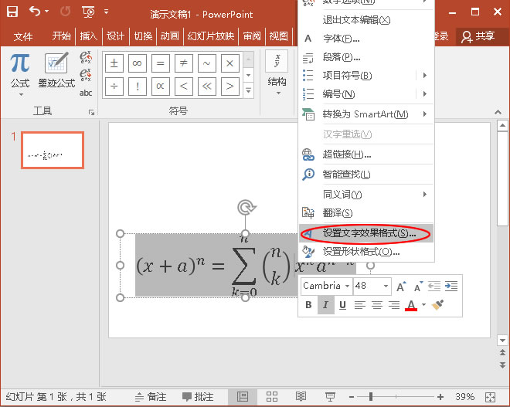Click the 备注 notes button
Viewport: 510px width, 407px height.
click(x=149, y=396)
